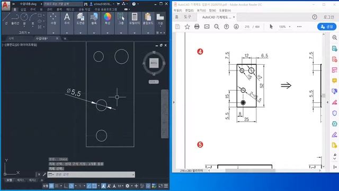The width and height of the screenshot is (339, 191).
Task: Click the ViewCube top face
Action: pyautogui.click(x=154, y=63)
